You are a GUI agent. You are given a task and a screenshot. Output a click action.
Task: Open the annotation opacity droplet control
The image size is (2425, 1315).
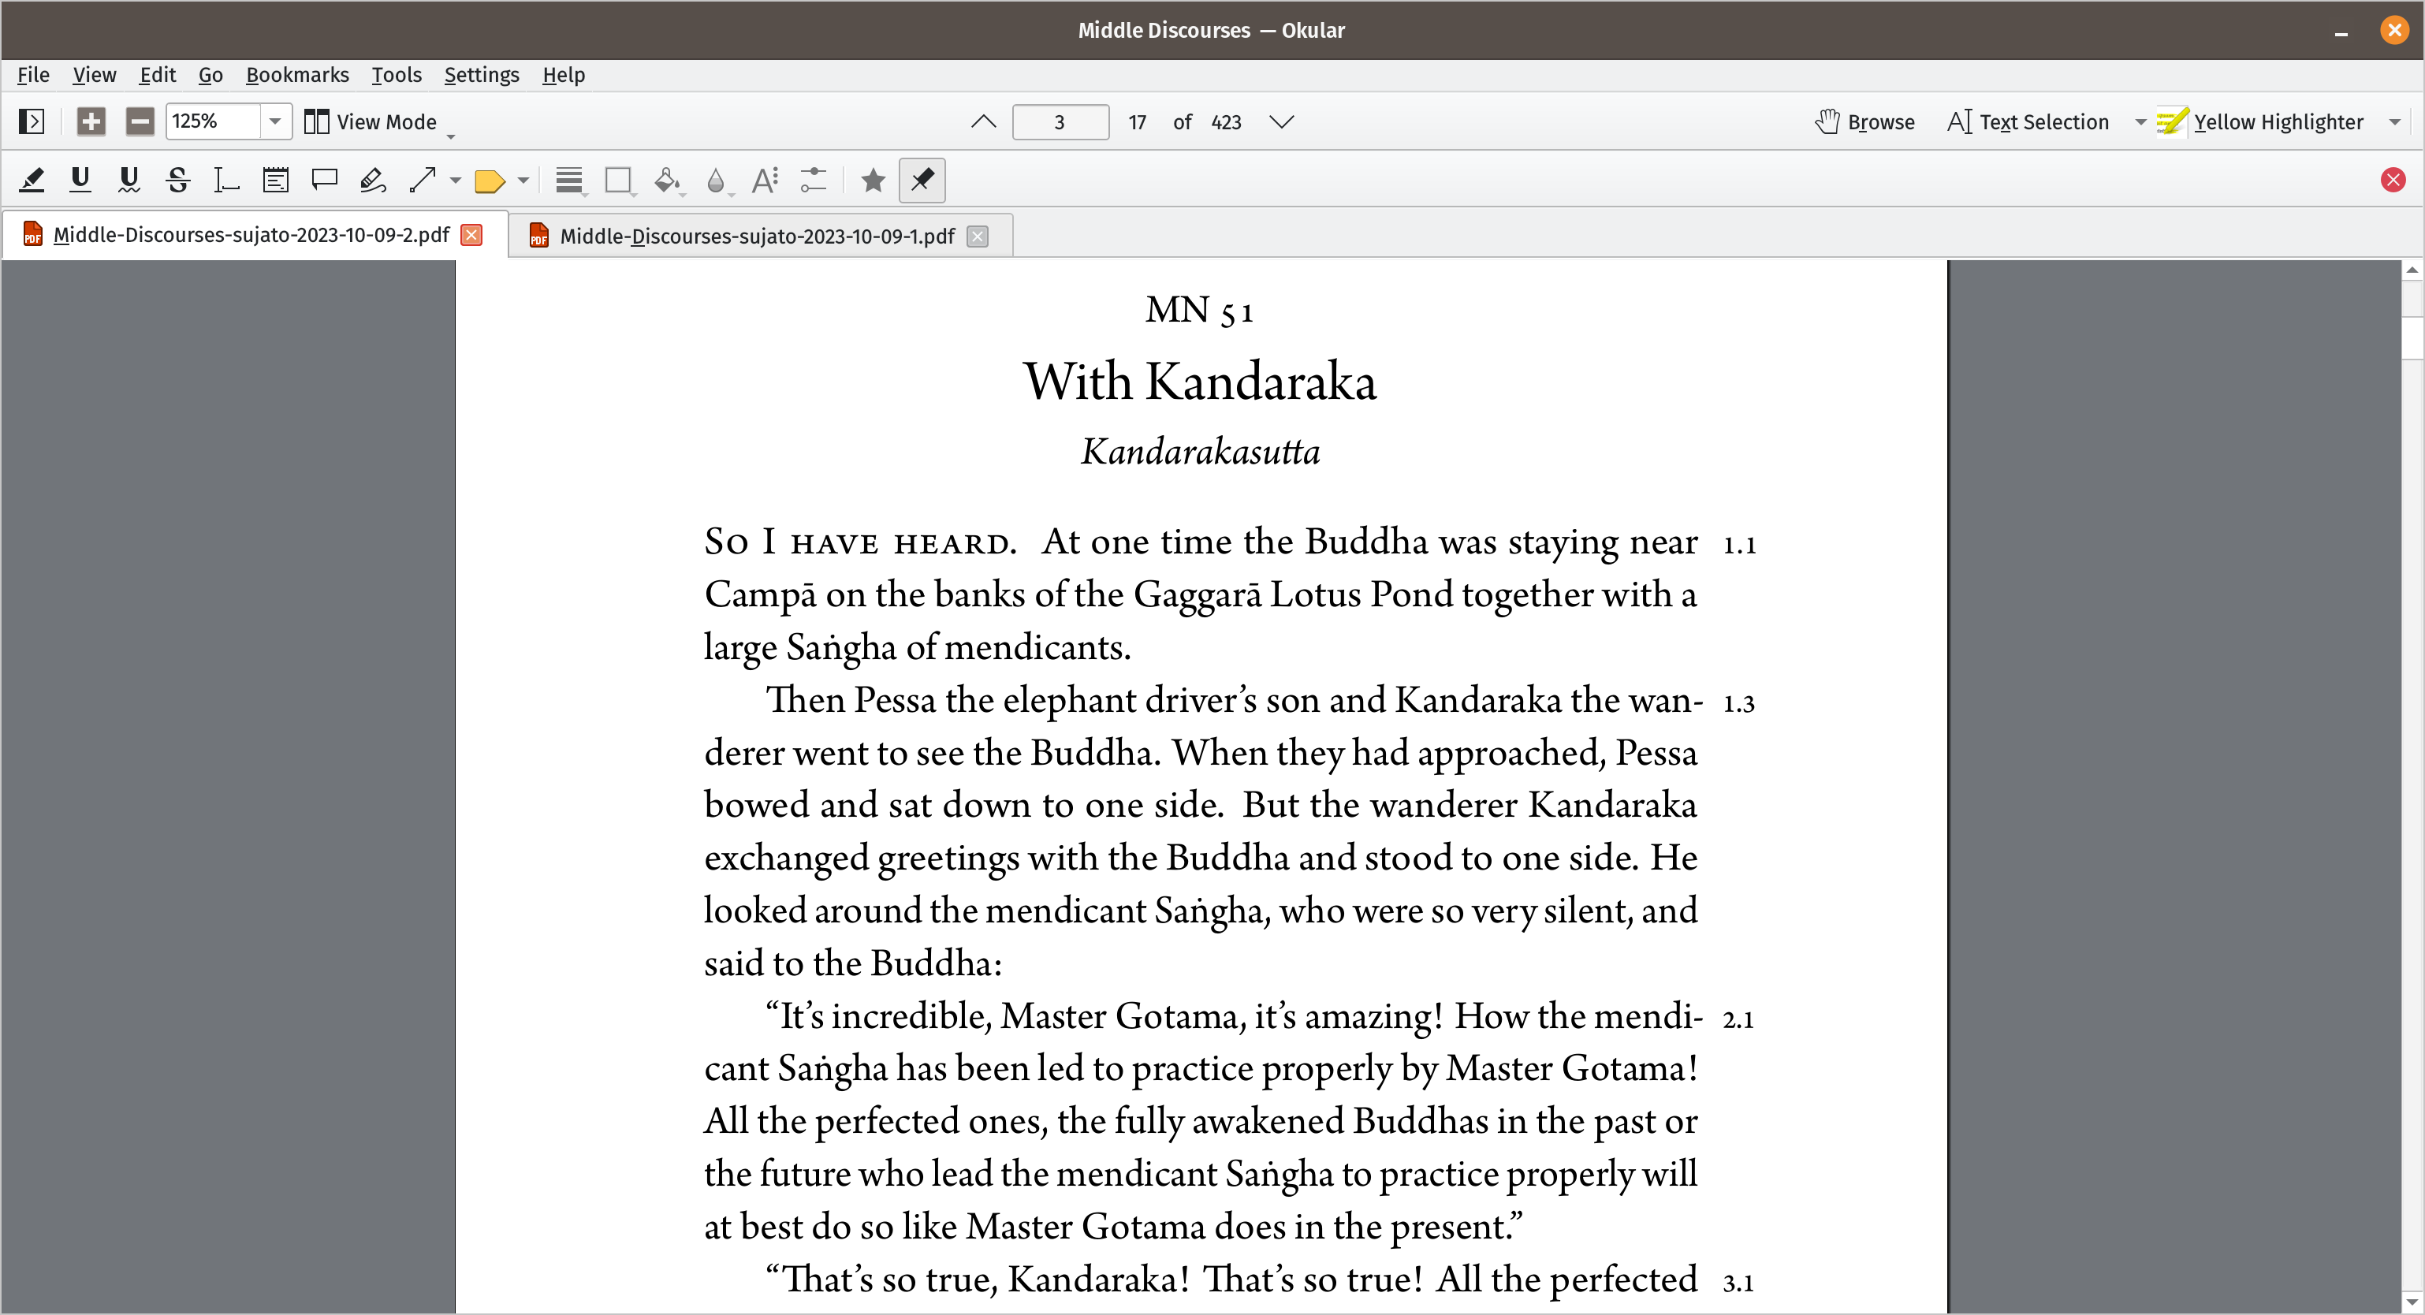tap(717, 180)
